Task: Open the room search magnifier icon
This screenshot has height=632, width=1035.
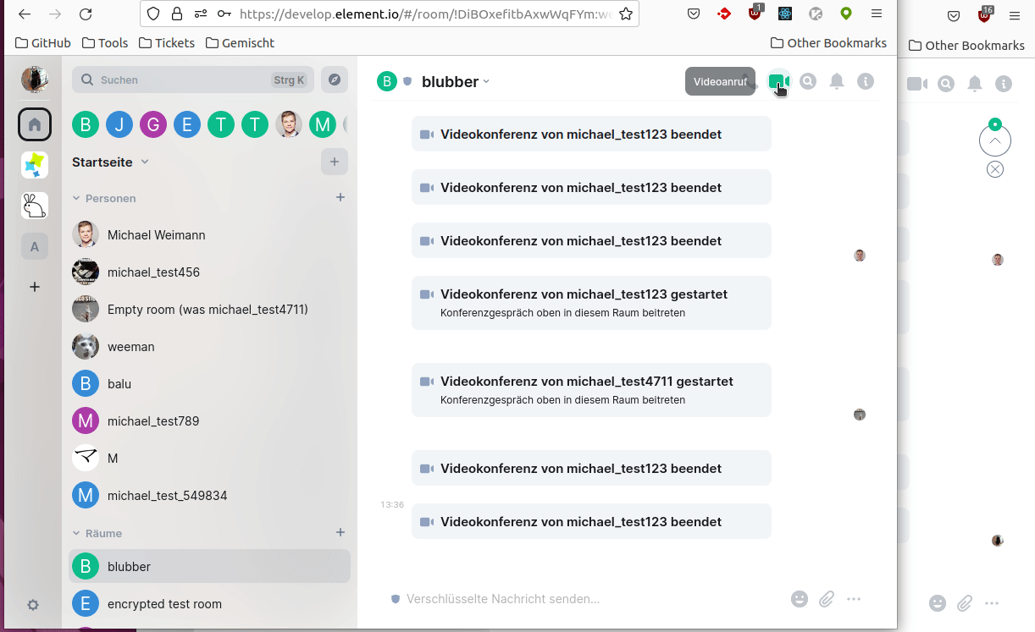Action: point(807,81)
